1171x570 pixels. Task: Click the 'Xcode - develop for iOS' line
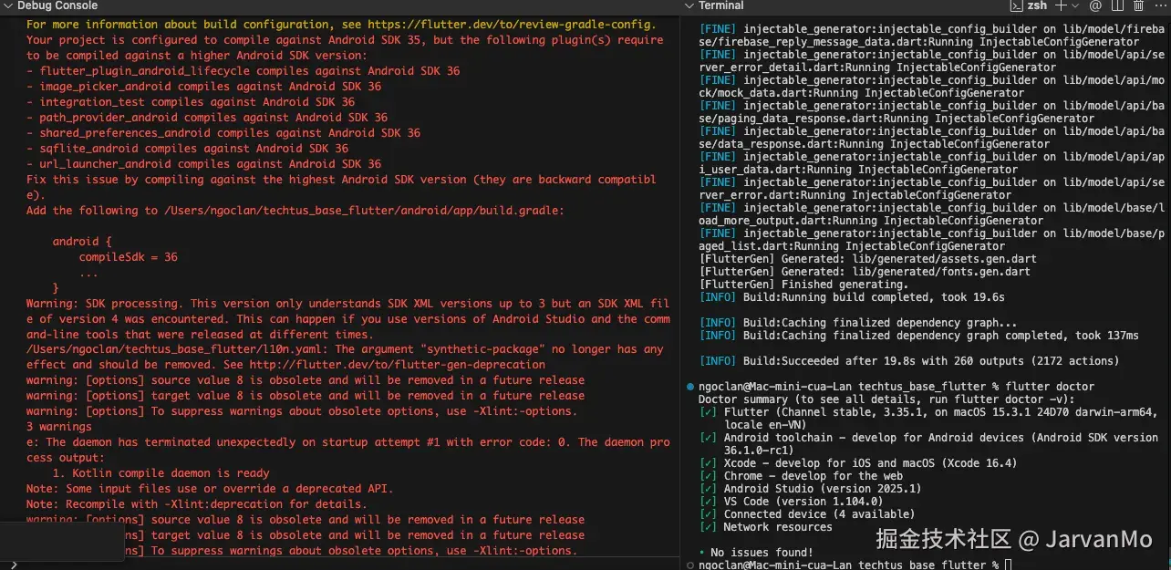click(857, 463)
